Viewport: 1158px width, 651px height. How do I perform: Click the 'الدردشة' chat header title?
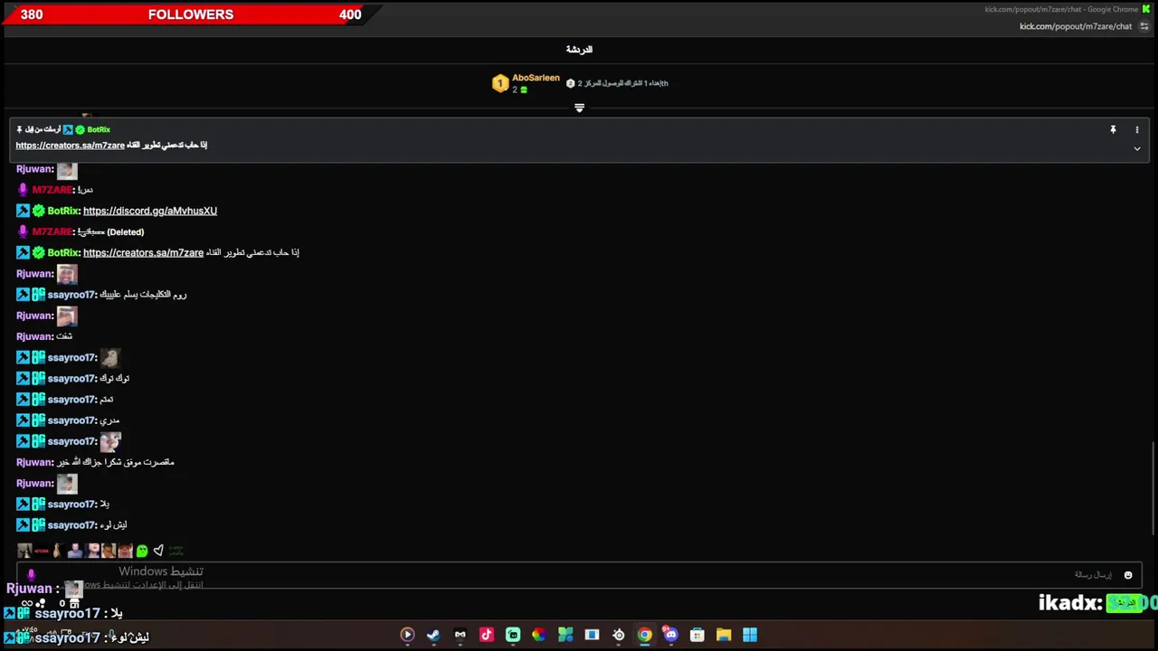point(579,50)
